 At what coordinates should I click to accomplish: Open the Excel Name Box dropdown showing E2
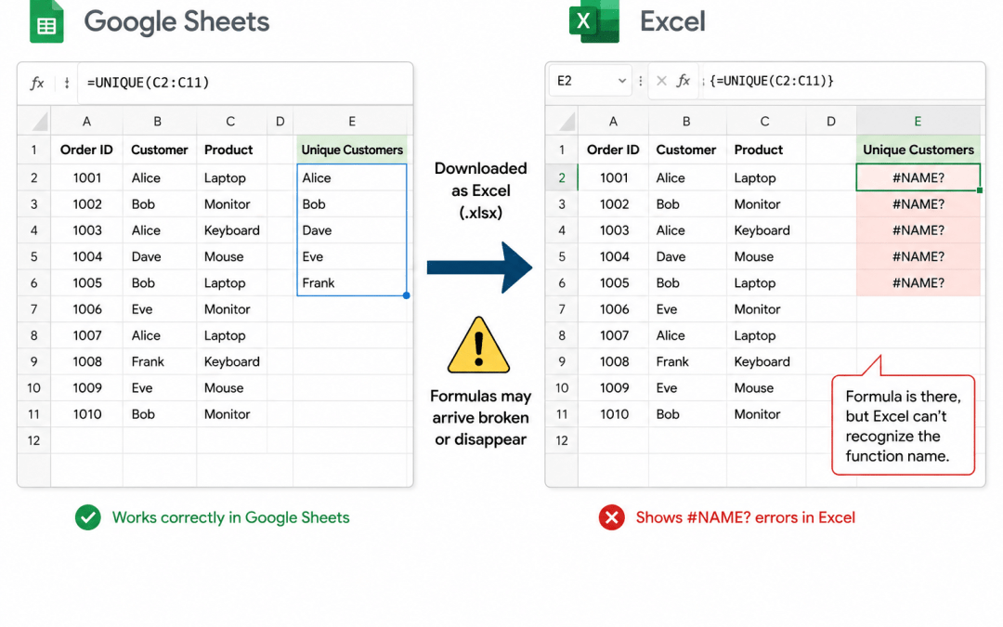click(621, 81)
